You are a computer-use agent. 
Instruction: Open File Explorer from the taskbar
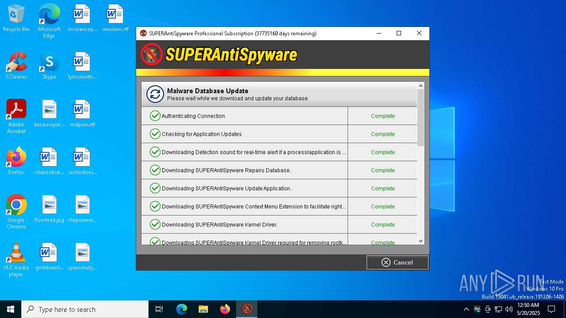tap(203, 309)
